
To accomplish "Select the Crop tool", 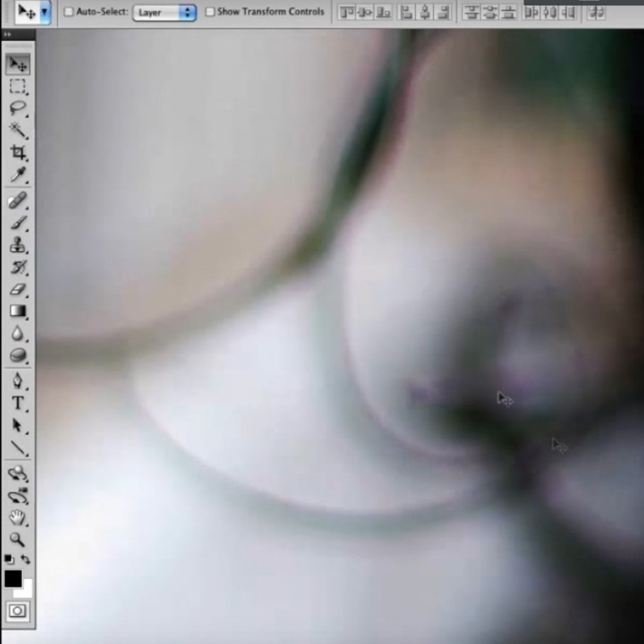I will 18,152.
